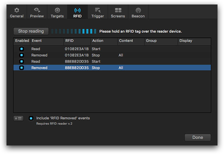Select 'Read' event of 8BEB820D35 row
This screenshot has height=154, width=224.
tap(36, 62)
